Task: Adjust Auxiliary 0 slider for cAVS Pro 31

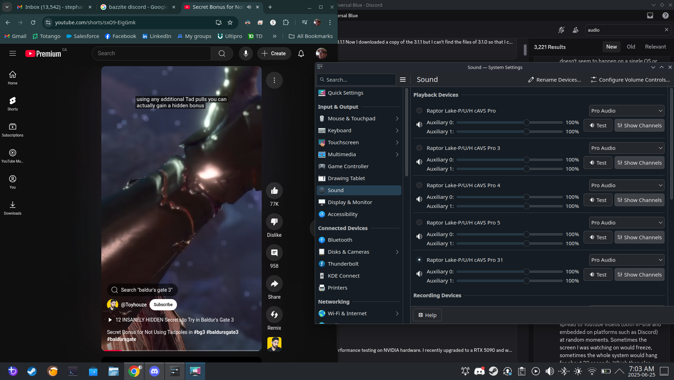Action: click(x=510, y=272)
